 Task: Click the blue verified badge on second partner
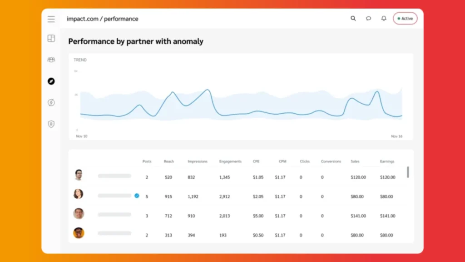tap(137, 196)
